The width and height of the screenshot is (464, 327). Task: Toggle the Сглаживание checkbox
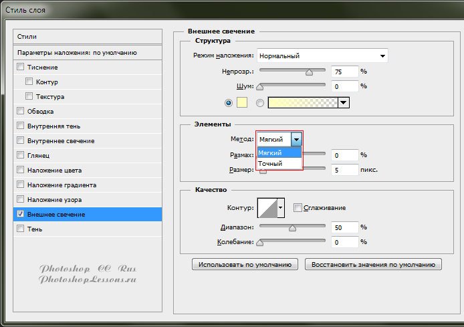point(298,208)
